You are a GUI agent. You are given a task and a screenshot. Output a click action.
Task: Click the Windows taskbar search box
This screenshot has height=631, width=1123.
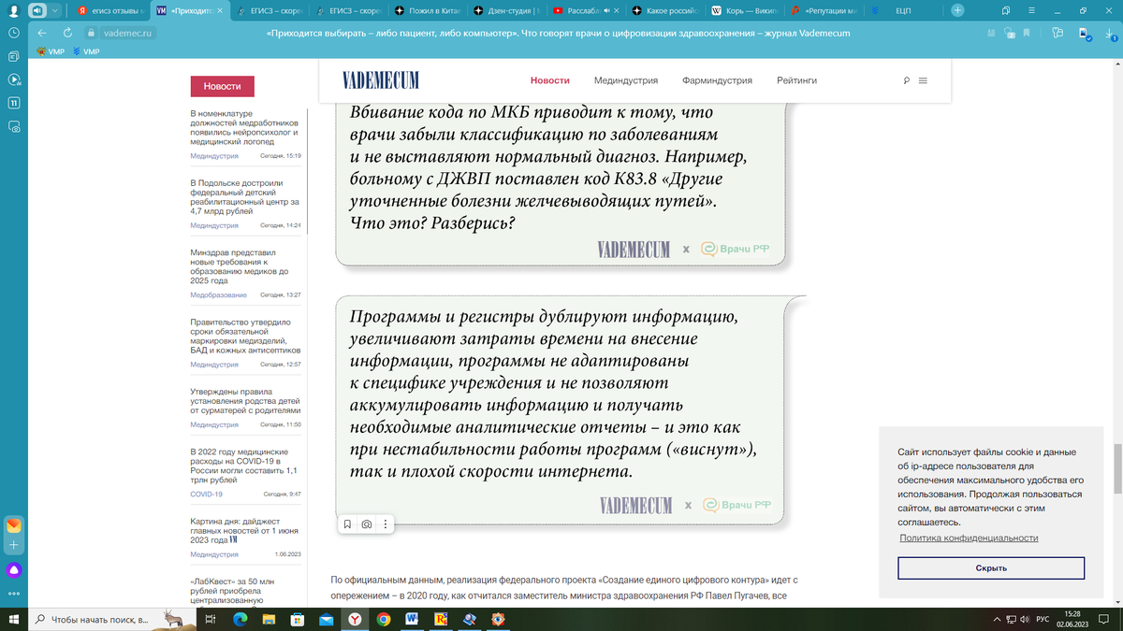coord(110,619)
